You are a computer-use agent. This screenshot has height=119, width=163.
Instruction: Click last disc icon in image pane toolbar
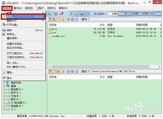tap(77, 20)
